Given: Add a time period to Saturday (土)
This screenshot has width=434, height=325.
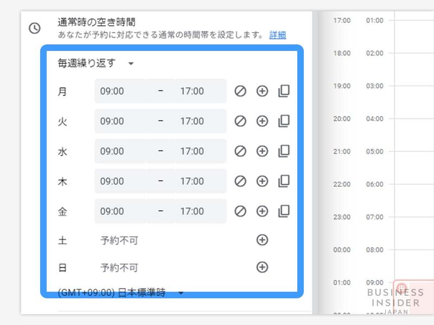Looking at the screenshot, I should (262, 240).
